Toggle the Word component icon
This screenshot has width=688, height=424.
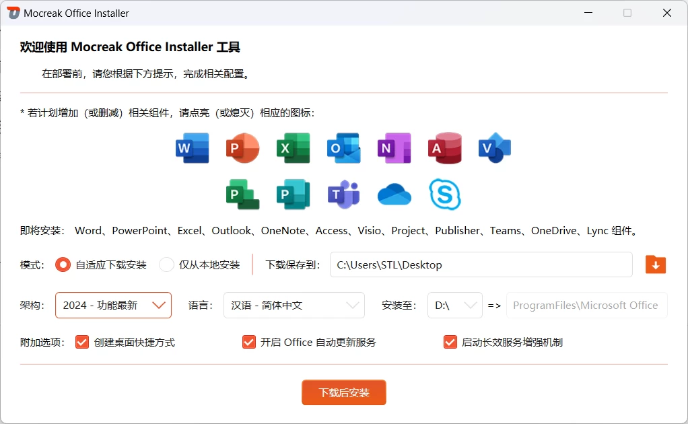192,148
